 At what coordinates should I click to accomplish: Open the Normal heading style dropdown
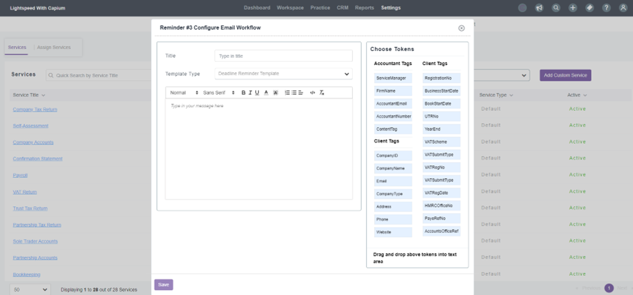[184, 93]
